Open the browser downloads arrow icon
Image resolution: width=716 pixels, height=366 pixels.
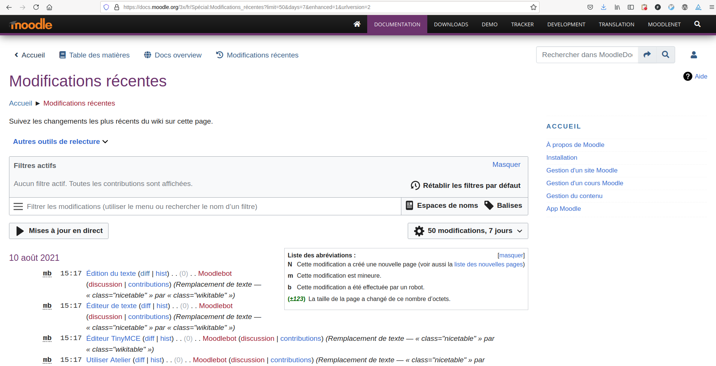(604, 7)
